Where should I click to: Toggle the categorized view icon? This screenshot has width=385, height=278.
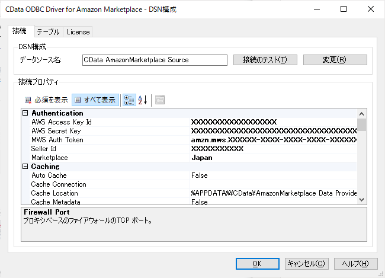129,100
